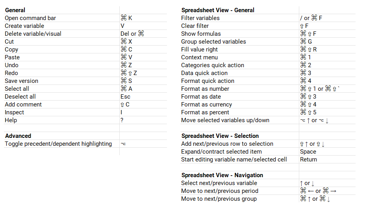Click the 'Advanced' section header
The height and width of the screenshot is (209, 365).
pos(18,136)
